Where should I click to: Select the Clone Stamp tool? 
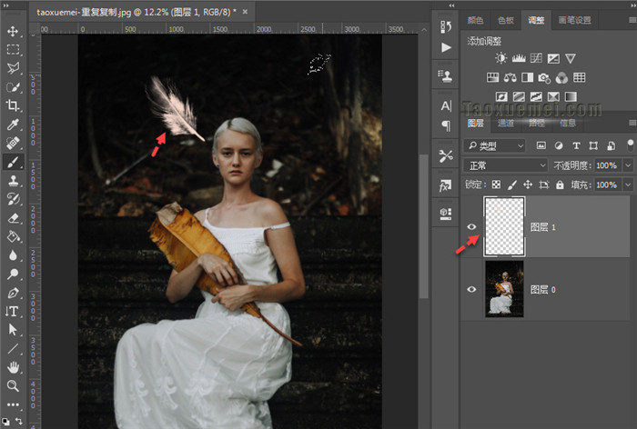(x=13, y=181)
